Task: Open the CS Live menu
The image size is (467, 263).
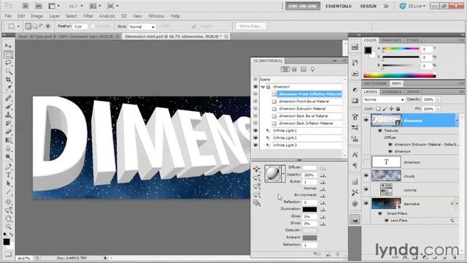Action: (412, 6)
